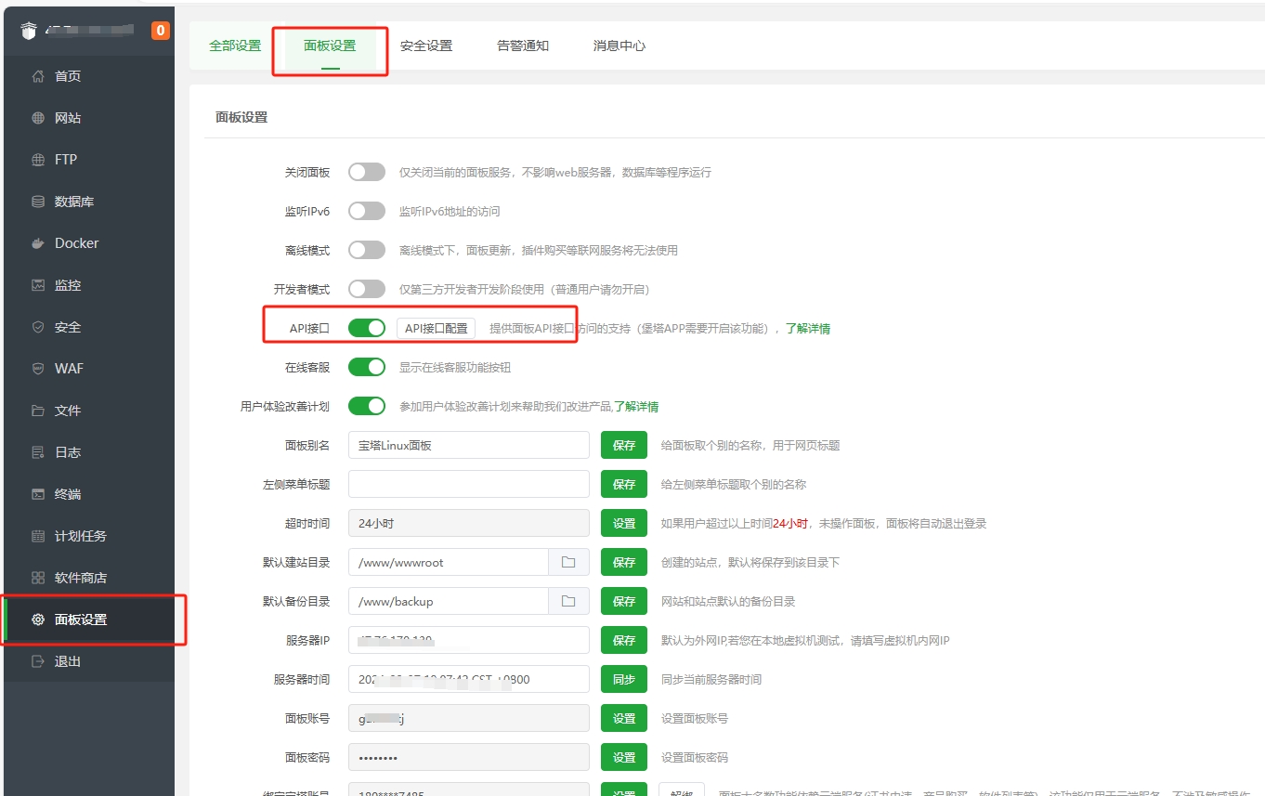Image resolution: width=1265 pixels, height=796 pixels.
Task: Click the home icon beside 首页
Action: (38, 76)
